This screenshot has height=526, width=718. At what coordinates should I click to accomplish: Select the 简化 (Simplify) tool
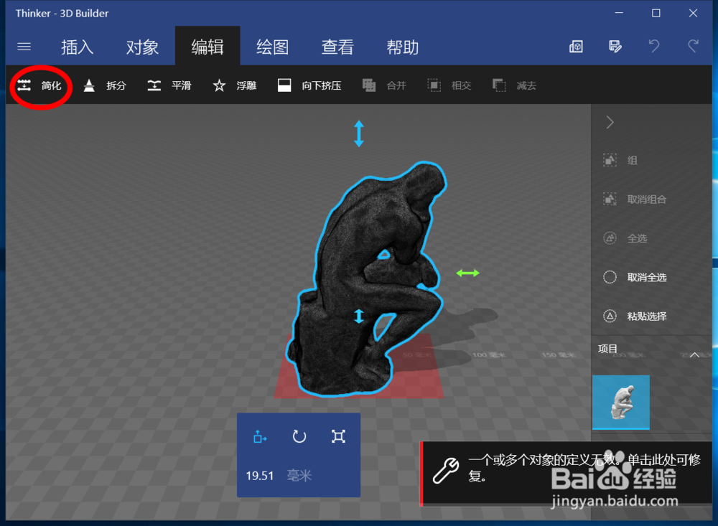[x=39, y=85]
